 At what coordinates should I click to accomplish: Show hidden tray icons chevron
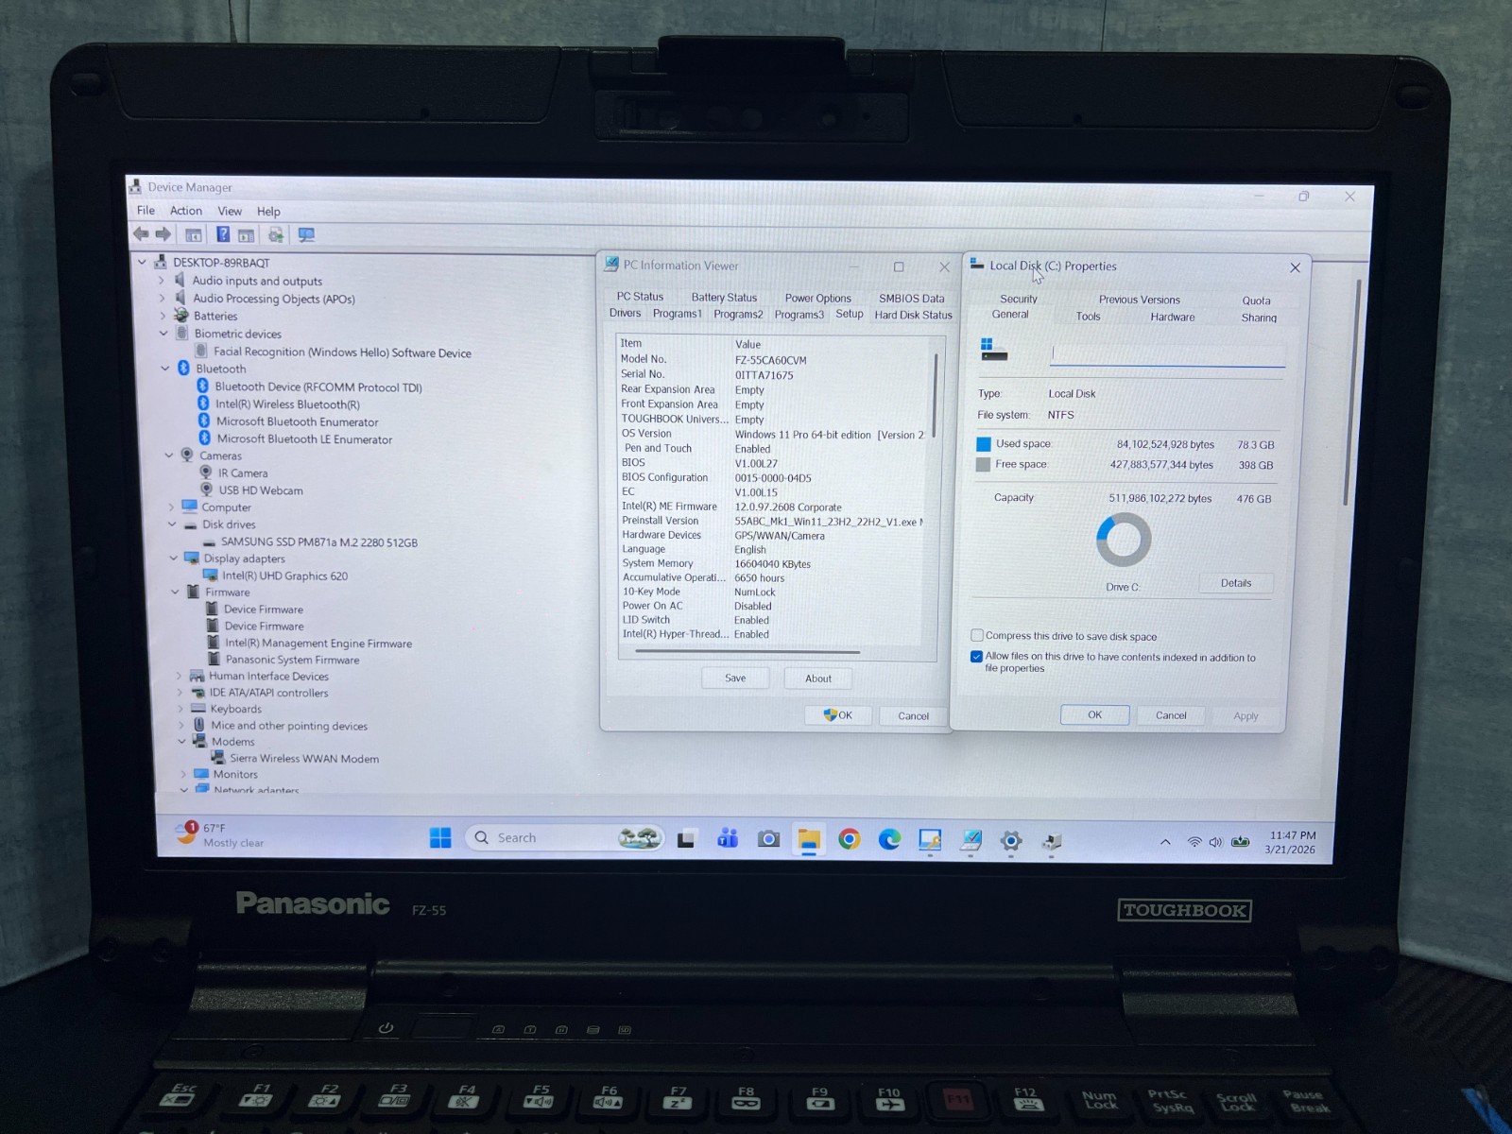[1165, 842]
